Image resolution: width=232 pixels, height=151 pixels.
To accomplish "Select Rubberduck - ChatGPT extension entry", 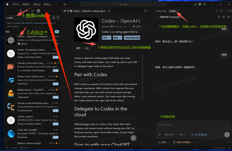I will [33, 93].
